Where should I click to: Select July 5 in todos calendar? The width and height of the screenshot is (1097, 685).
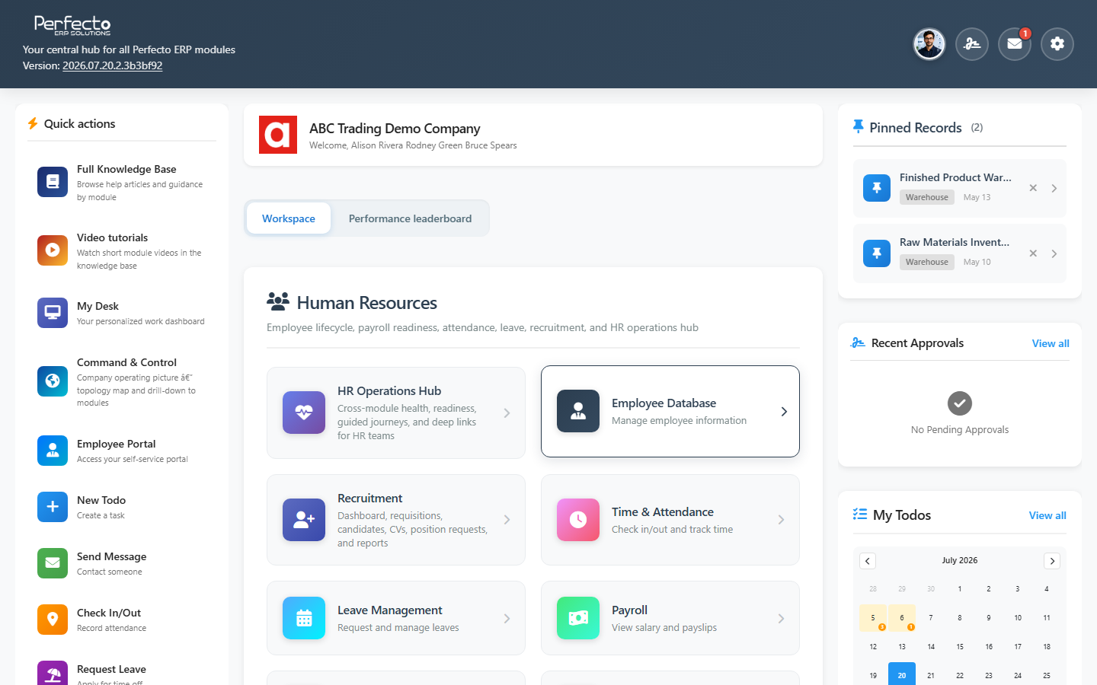coord(873,618)
